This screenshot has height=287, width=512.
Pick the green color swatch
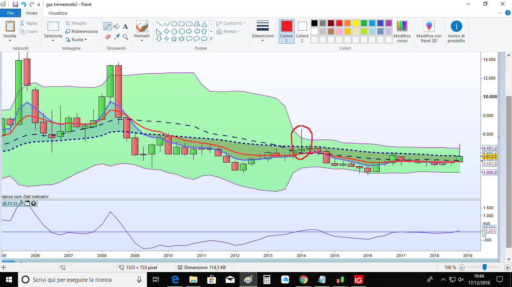click(x=364, y=23)
